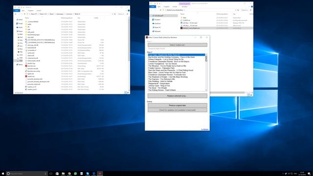Select 'Blue Cheer - Good Times Are So Hard to Find'
The width and height of the screenshot is (313, 176).
(167, 72)
